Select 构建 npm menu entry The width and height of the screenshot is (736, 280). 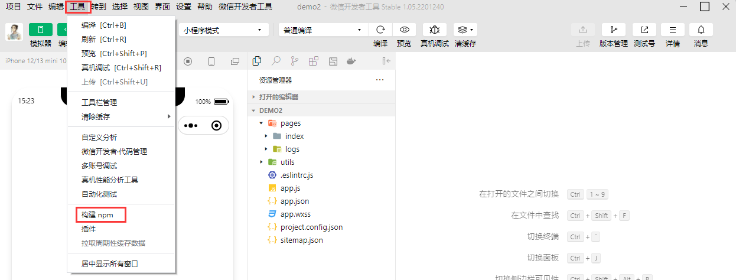[122, 215]
